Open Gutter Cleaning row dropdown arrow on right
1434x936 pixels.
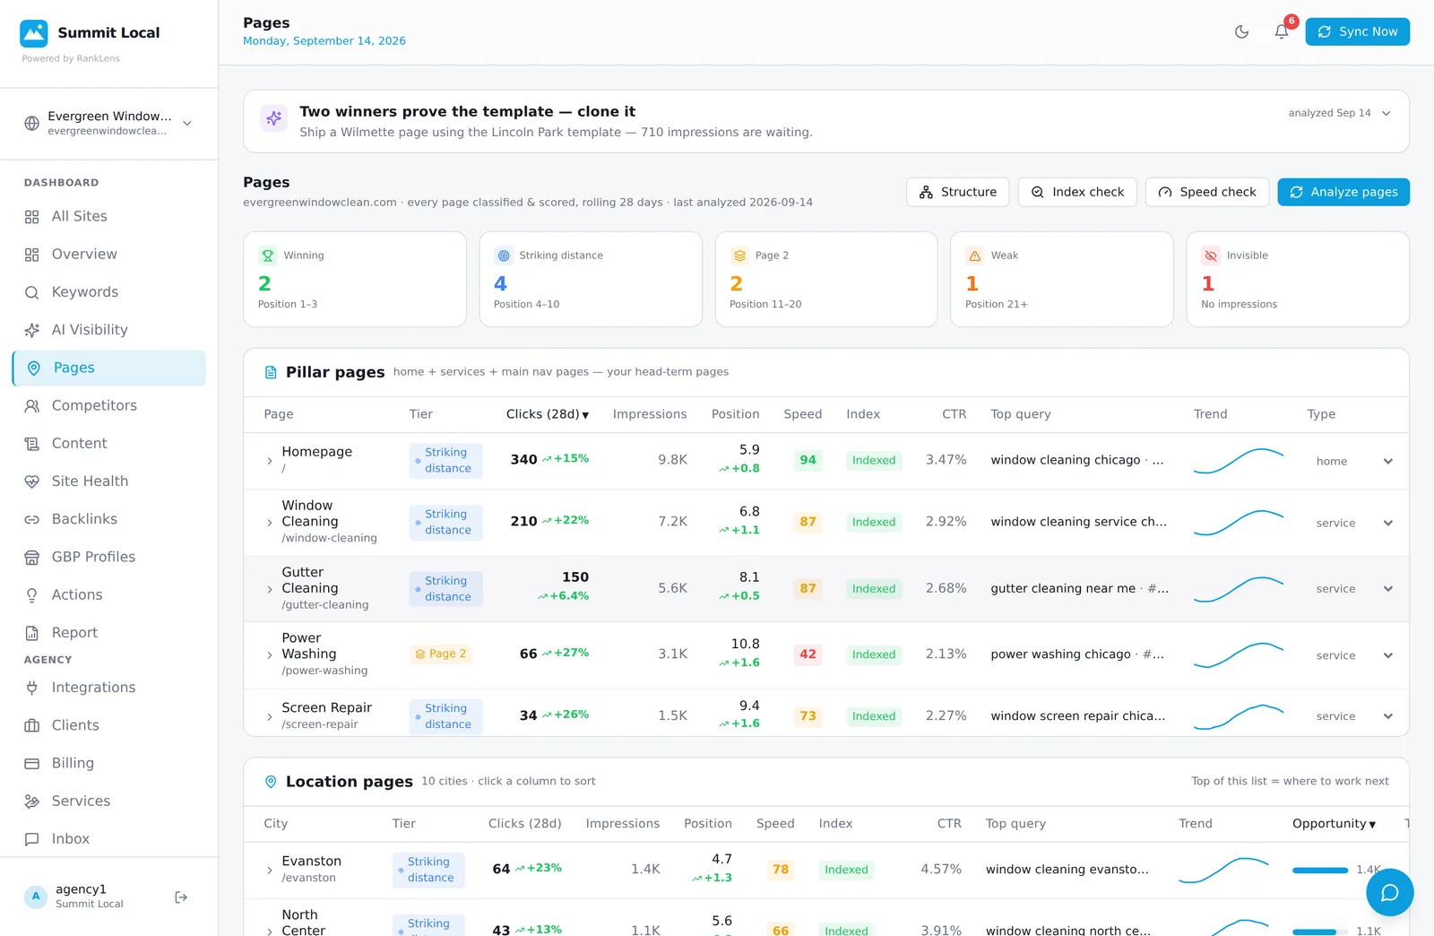pyautogui.click(x=1388, y=589)
